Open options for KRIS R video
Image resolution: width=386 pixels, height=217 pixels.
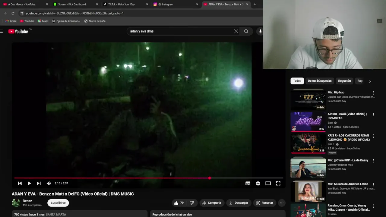pos(373,136)
